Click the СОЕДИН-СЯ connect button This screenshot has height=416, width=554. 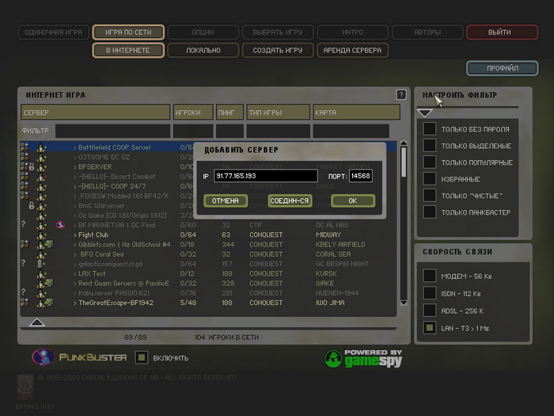coord(290,200)
